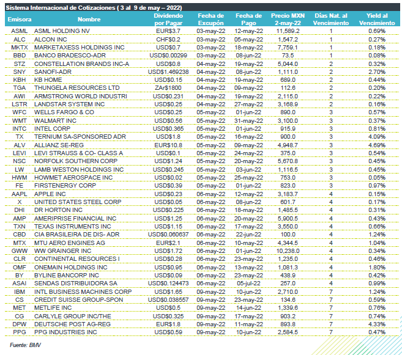The width and height of the screenshot is (402, 355).
Task: Select the GWW ticker cell
Action: pyautogui.click(x=19, y=251)
